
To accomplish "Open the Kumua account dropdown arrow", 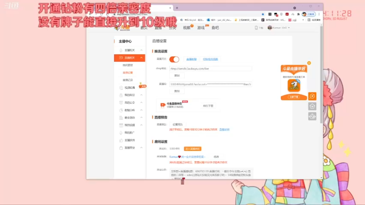I will (x=289, y=28).
